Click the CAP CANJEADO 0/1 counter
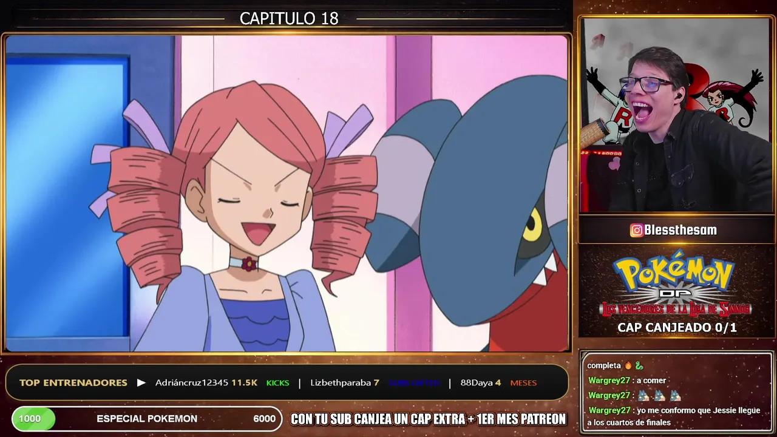The height and width of the screenshot is (437, 777). pyautogui.click(x=677, y=328)
